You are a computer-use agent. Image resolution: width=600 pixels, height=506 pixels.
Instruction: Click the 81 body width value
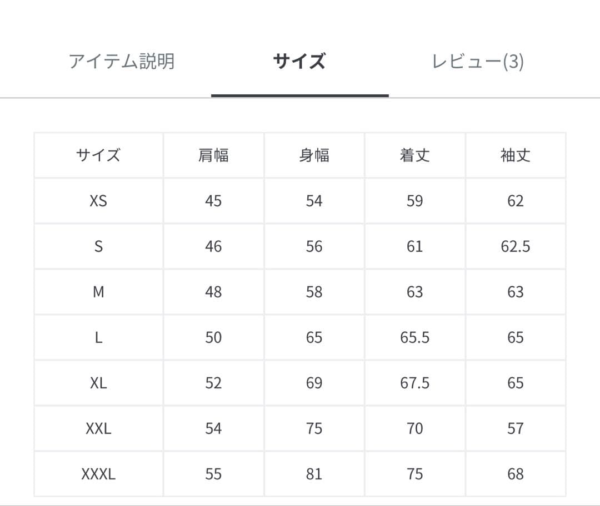click(x=314, y=474)
